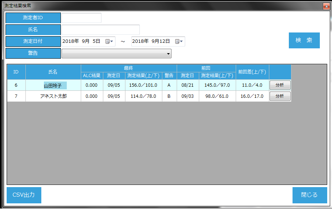This screenshot has width=332, height=210.
Task: Click 分析 button for 山田玲子
Action: pyautogui.click(x=280, y=85)
